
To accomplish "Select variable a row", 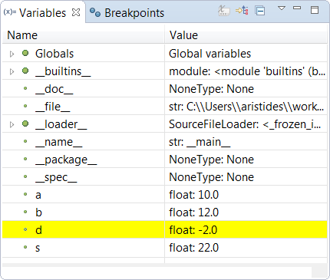I will click(x=165, y=195).
